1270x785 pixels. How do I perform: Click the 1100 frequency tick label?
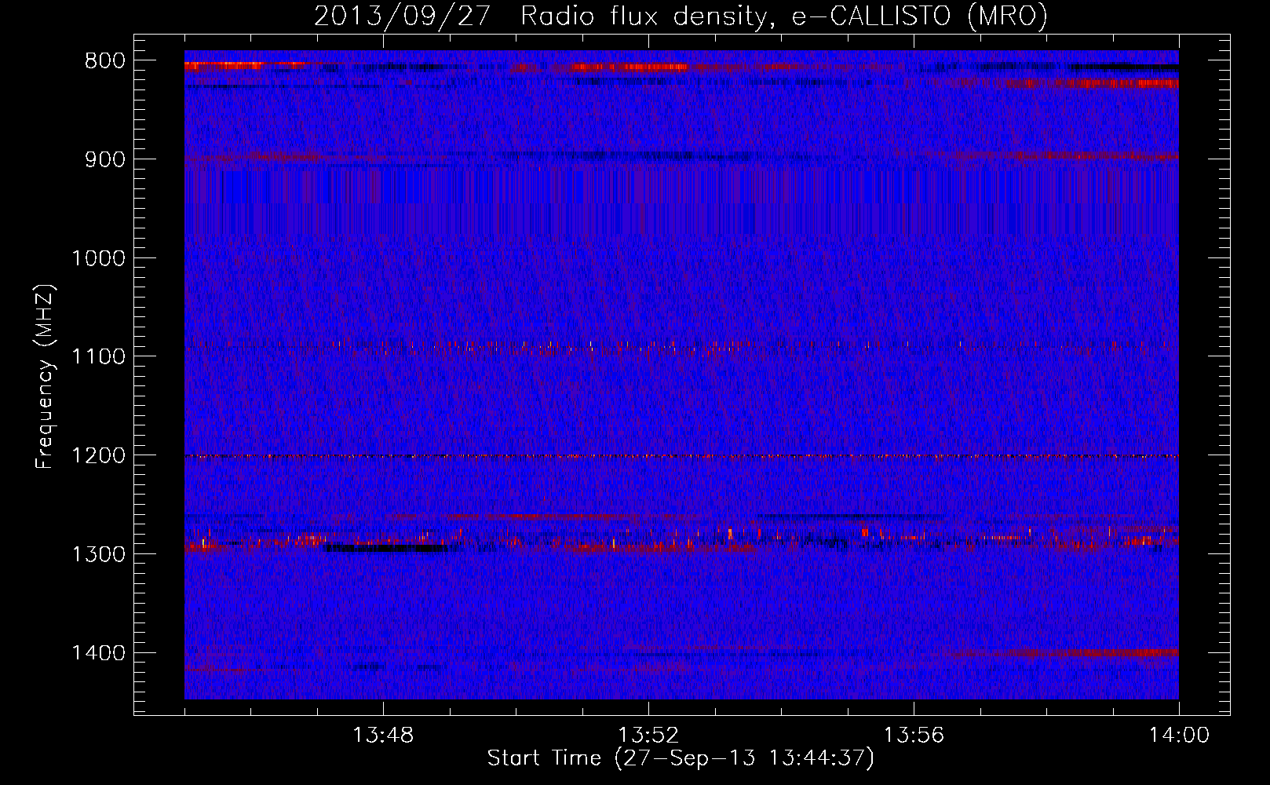click(x=98, y=357)
